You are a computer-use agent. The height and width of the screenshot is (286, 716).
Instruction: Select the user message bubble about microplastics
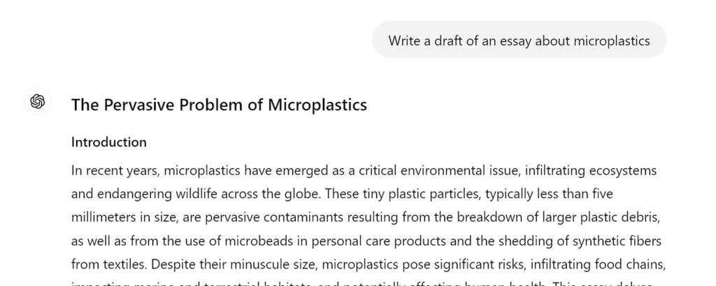pos(520,40)
